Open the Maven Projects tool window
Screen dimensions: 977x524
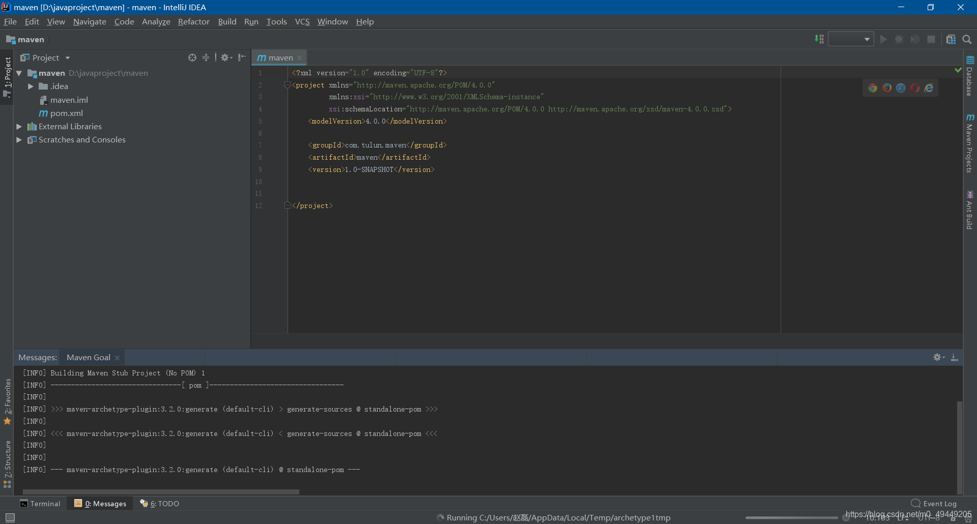coord(970,143)
